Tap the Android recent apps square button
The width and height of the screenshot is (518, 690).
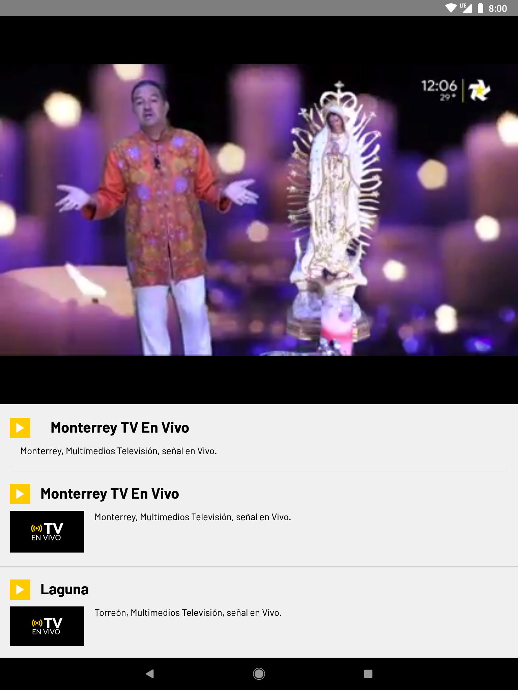tap(368, 673)
